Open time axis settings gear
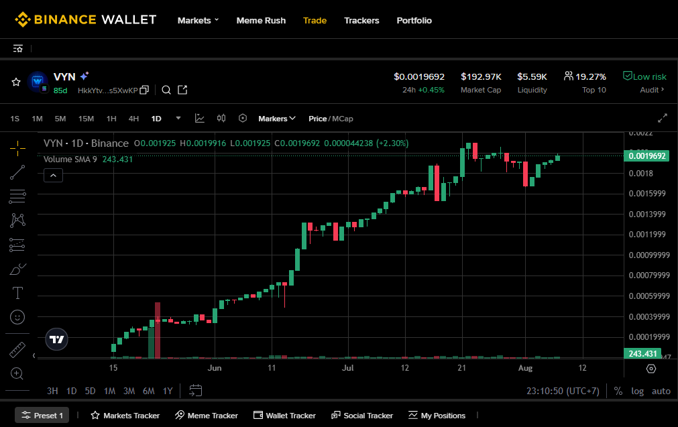The width and height of the screenshot is (678, 427). click(x=651, y=369)
